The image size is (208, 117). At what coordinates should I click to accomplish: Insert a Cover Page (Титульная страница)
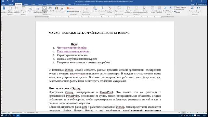[x=4, y=10]
